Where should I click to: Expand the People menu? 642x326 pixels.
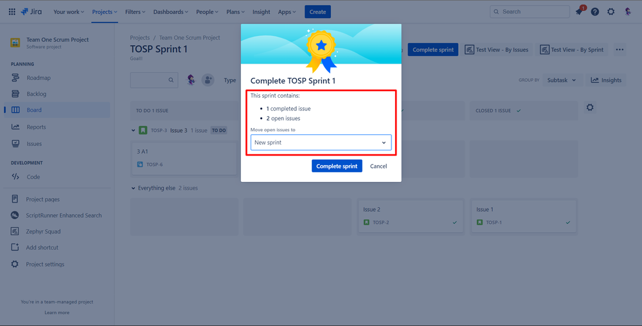(x=208, y=12)
